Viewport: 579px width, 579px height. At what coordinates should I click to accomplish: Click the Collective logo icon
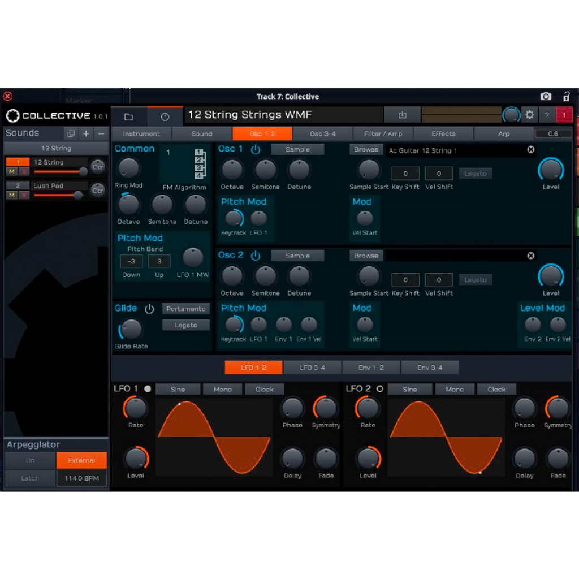point(12,115)
